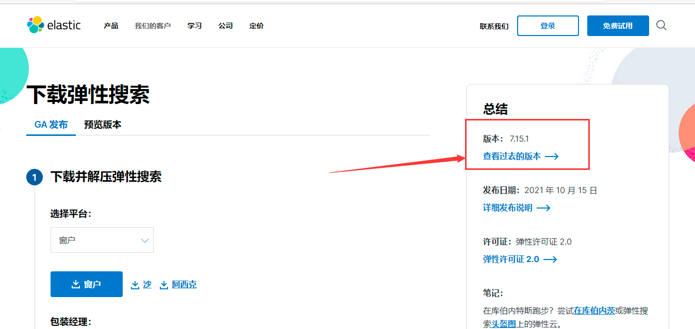Screen dimensions: 695x329
Task: Click the 包装经理 label
Action: click(71, 322)
